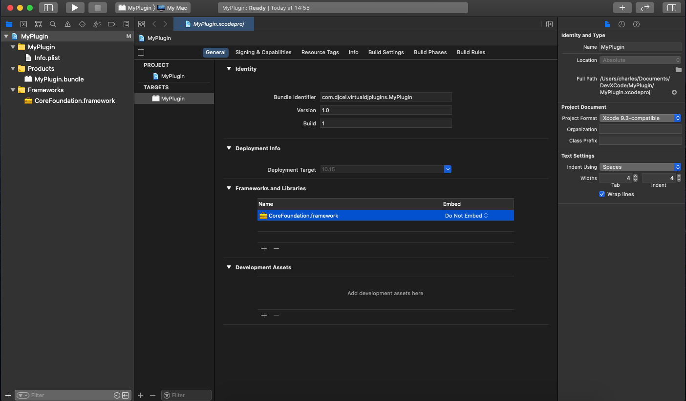Choose location using the folder icon

(x=678, y=70)
